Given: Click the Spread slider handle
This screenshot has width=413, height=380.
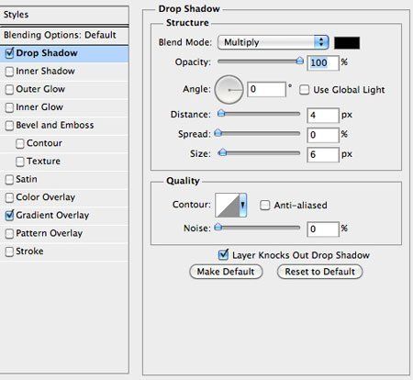Looking at the screenshot, I should (218, 133).
